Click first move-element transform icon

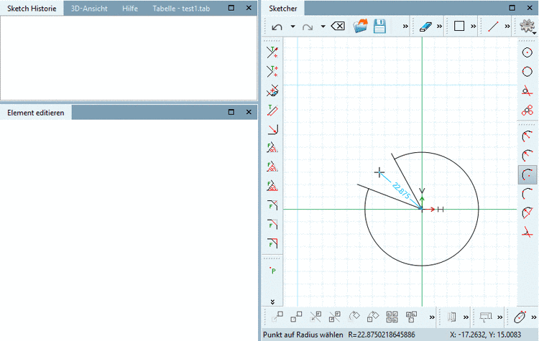point(277,317)
